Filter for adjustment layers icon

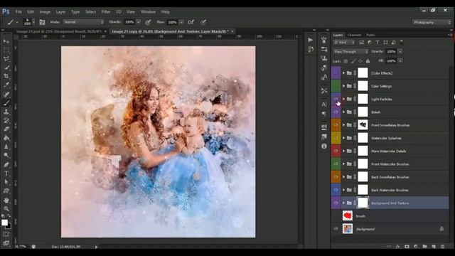pyautogui.click(x=370, y=43)
